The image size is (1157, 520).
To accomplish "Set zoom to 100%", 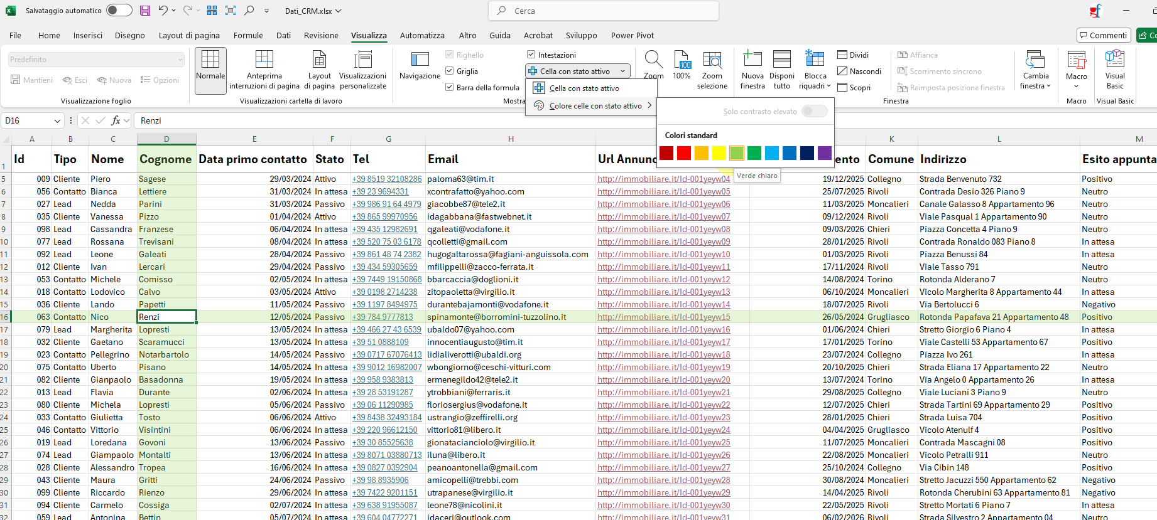I will point(682,65).
